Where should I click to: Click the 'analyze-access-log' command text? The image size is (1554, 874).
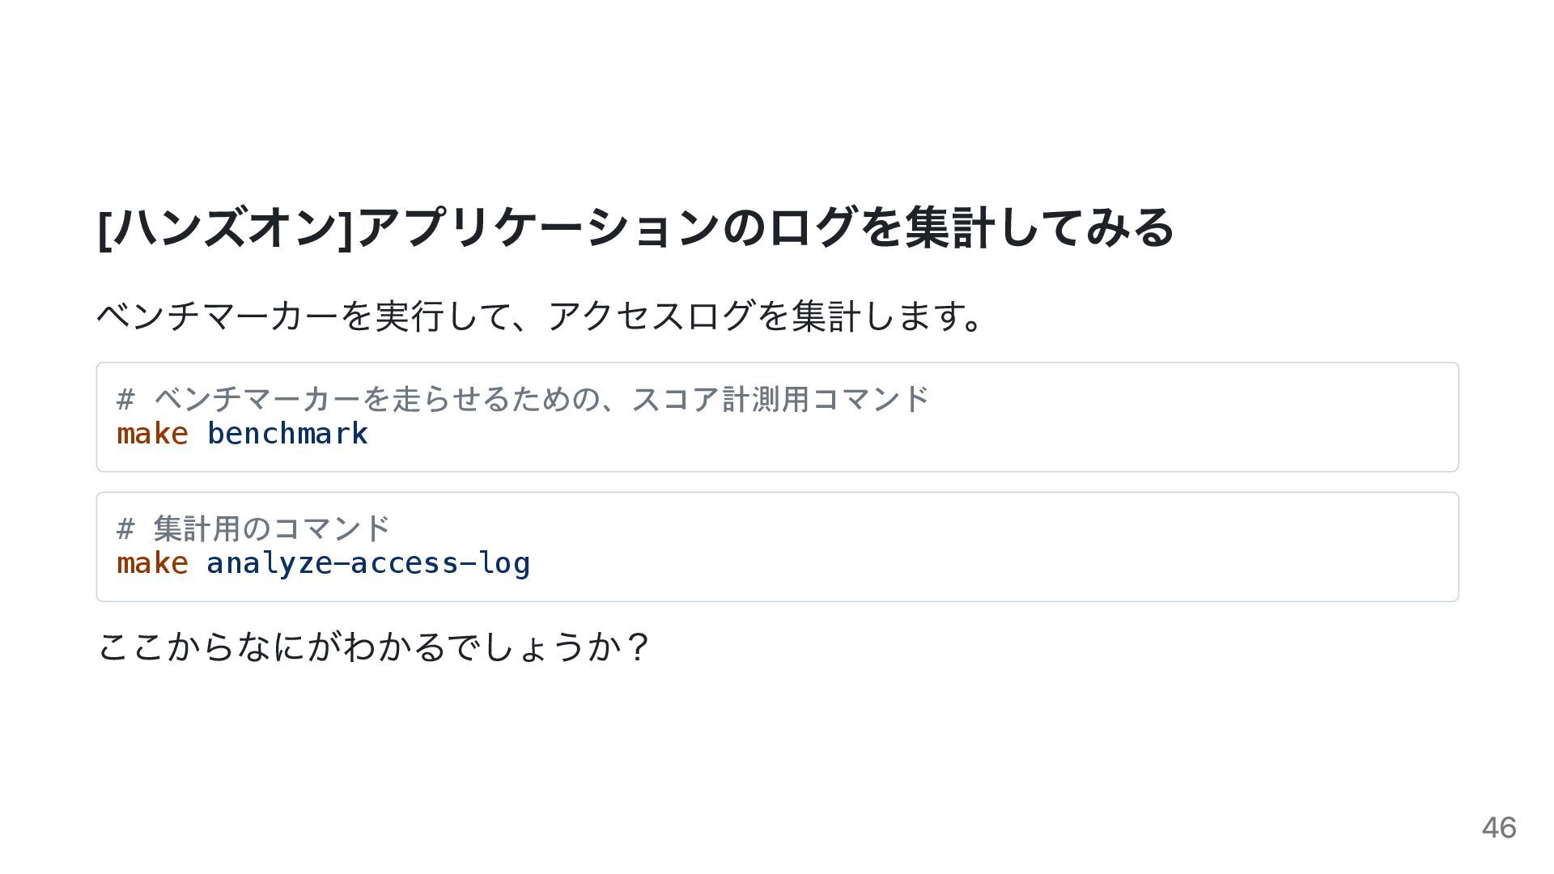pyautogui.click(x=368, y=563)
